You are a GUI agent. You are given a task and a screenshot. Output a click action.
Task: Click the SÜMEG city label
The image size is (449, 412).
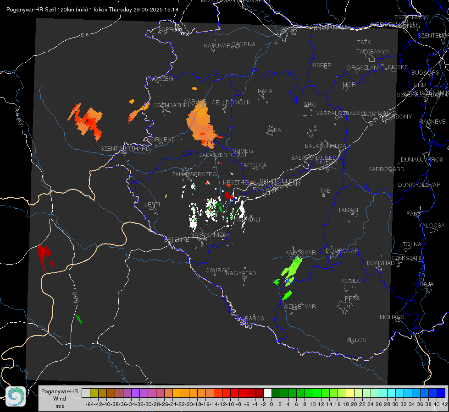coord(243,151)
